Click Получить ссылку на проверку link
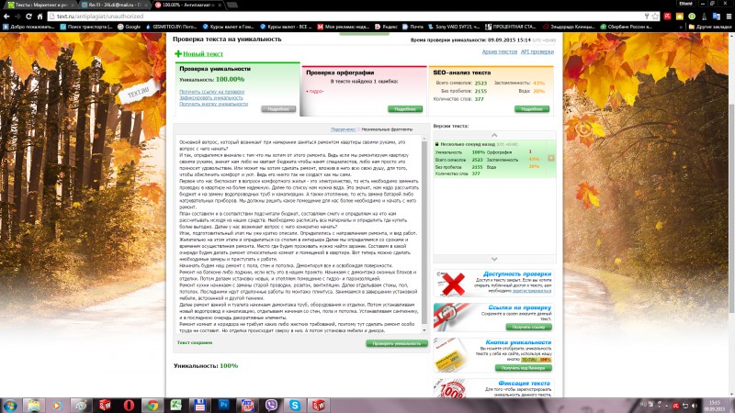735x413 pixels. [x=212, y=92]
